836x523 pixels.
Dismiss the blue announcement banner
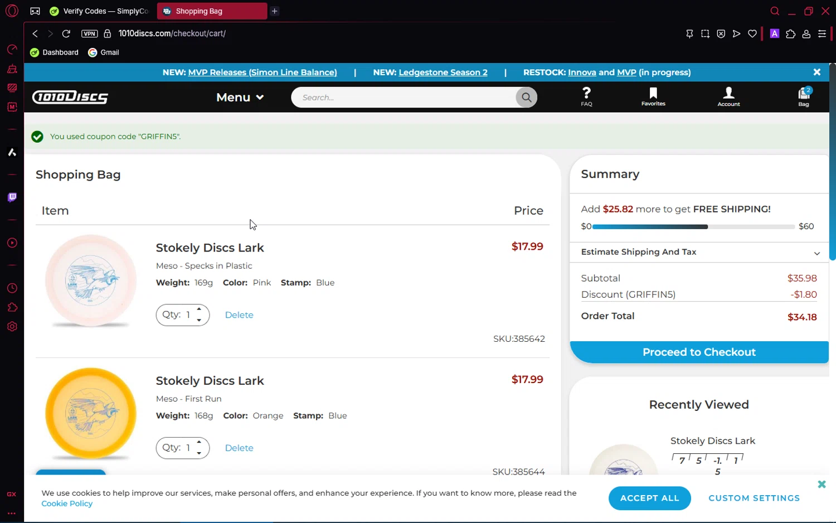click(816, 72)
